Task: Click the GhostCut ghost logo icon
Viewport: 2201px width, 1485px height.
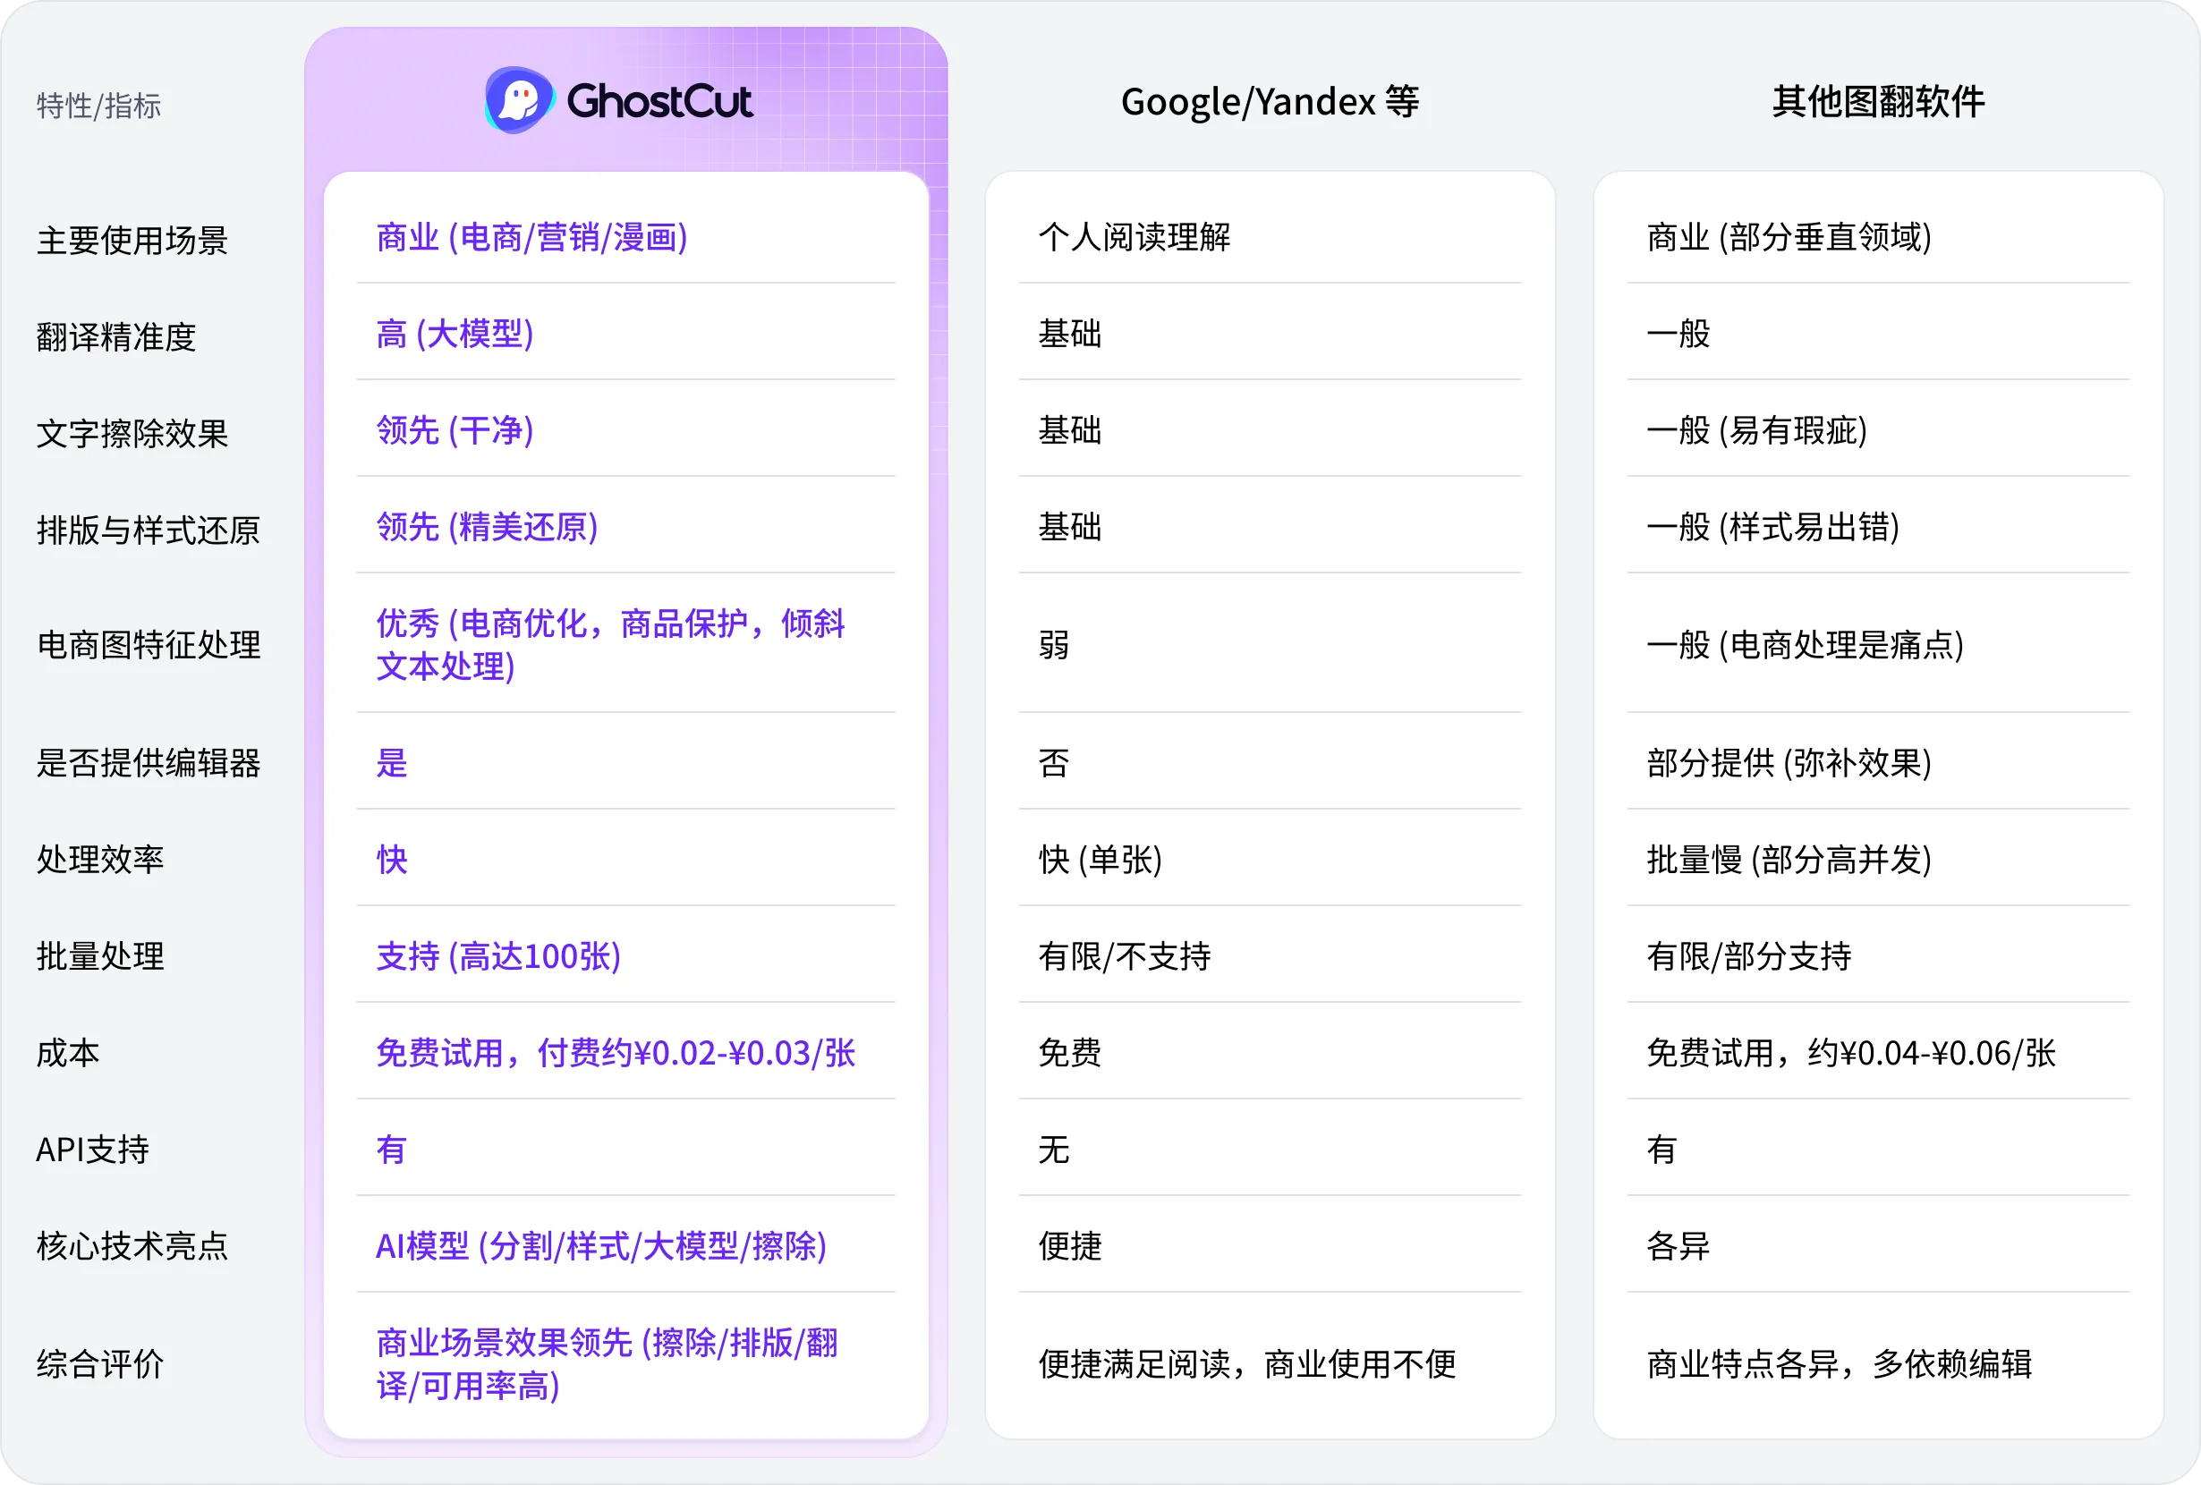Action: [x=519, y=99]
